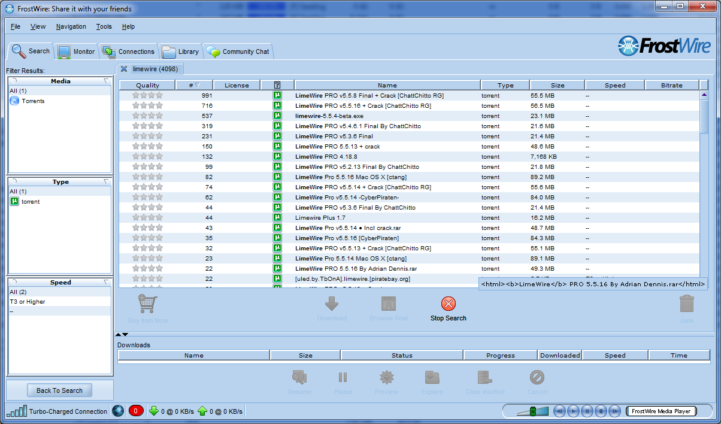Click the greyed Resume download icon
721x424 pixels.
click(x=299, y=377)
